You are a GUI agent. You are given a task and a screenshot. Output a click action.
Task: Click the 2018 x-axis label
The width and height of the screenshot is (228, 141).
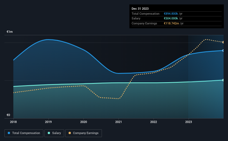13,122
